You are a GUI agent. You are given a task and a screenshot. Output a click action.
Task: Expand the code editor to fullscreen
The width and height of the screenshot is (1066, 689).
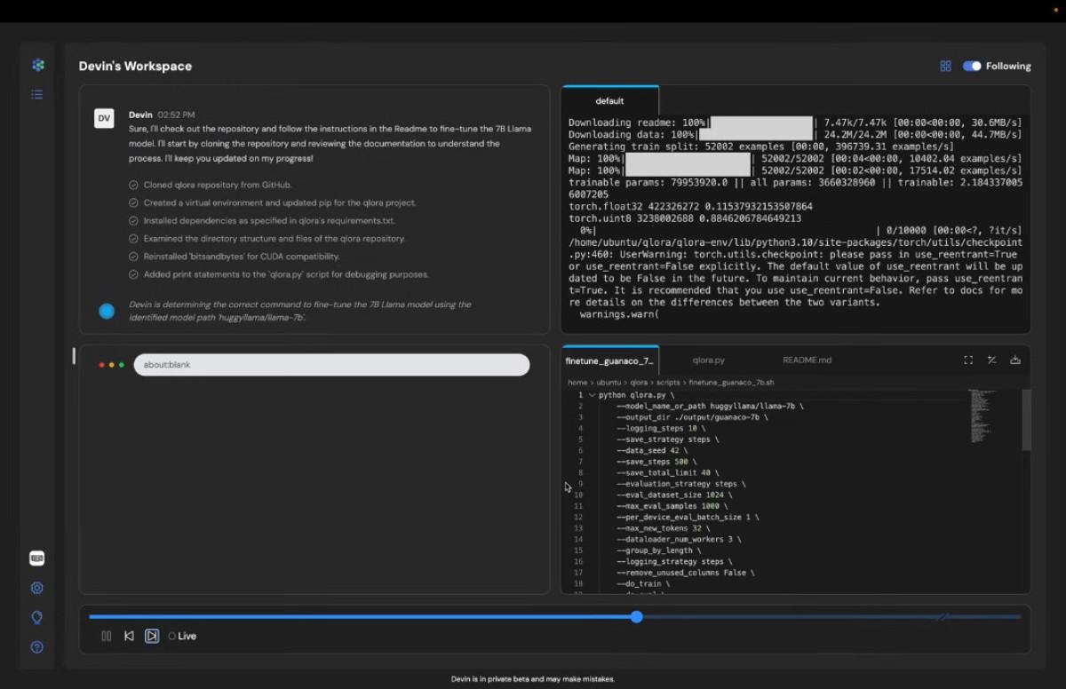(x=968, y=360)
